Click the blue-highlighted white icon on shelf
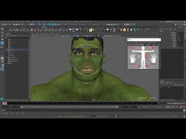Viewport: 186px width, 139px height. pos(74,30)
